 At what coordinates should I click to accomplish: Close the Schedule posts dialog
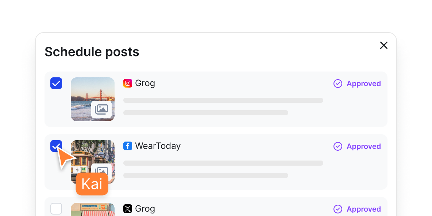click(x=383, y=45)
